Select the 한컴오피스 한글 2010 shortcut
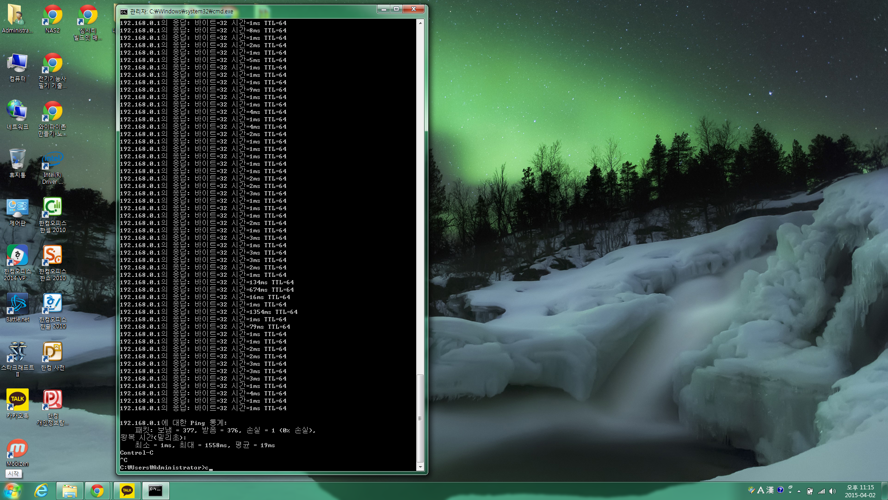888x500 pixels. click(x=52, y=312)
